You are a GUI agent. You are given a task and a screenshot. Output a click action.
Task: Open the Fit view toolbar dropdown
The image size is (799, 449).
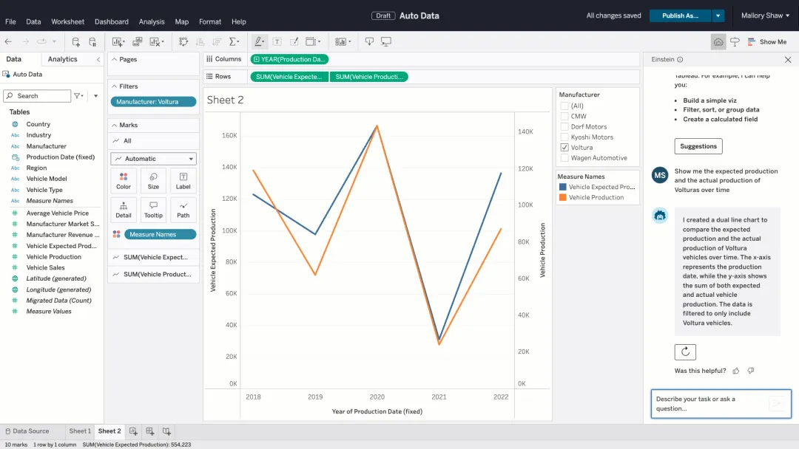tap(313, 41)
